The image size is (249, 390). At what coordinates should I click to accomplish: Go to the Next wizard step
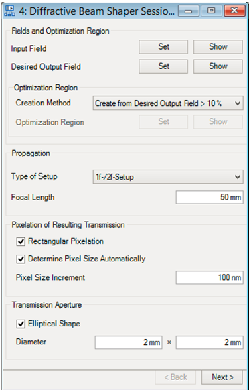pyautogui.click(x=222, y=377)
